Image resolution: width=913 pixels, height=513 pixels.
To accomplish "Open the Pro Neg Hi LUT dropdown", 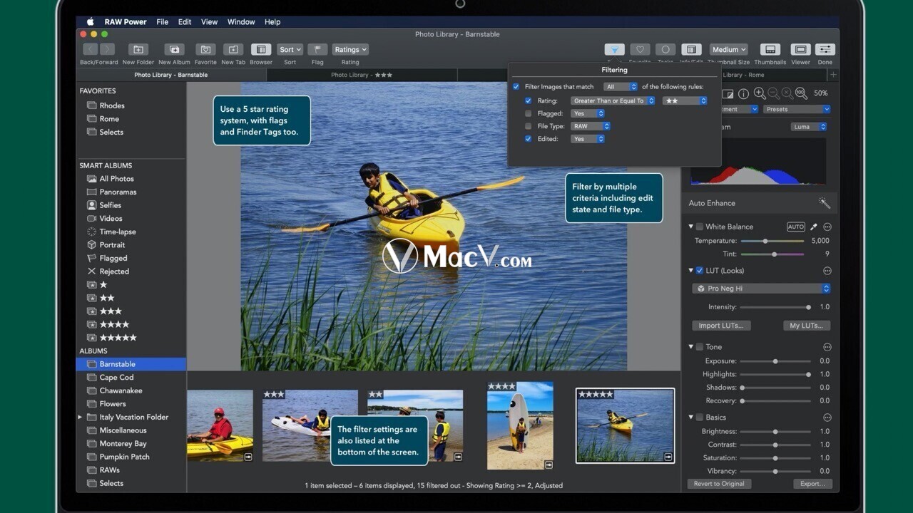I will pyautogui.click(x=761, y=289).
